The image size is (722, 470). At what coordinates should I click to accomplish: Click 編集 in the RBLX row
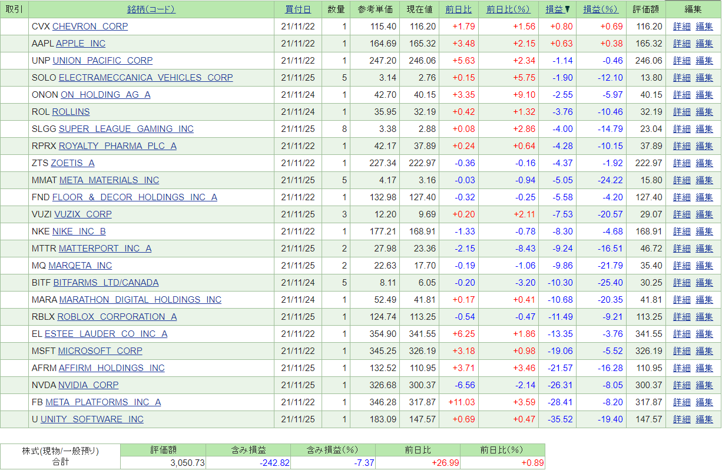pos(704,317)
